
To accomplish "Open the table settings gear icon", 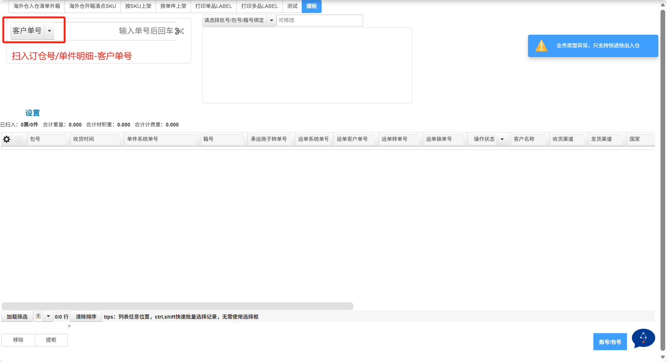I will pos(6,139).
